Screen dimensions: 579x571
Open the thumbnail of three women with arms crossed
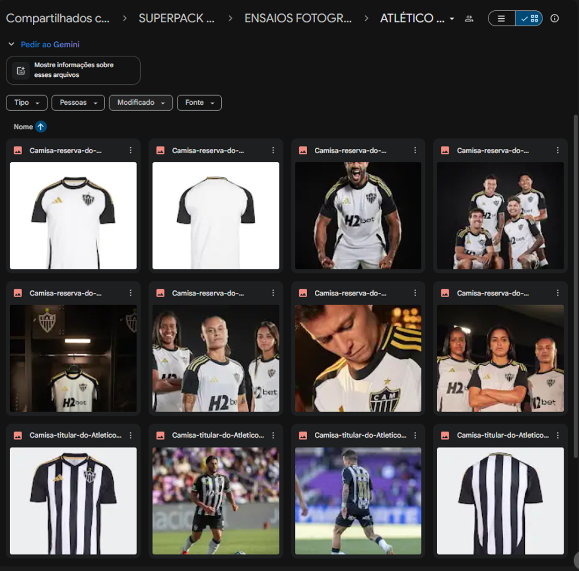(x=500, y=358)
